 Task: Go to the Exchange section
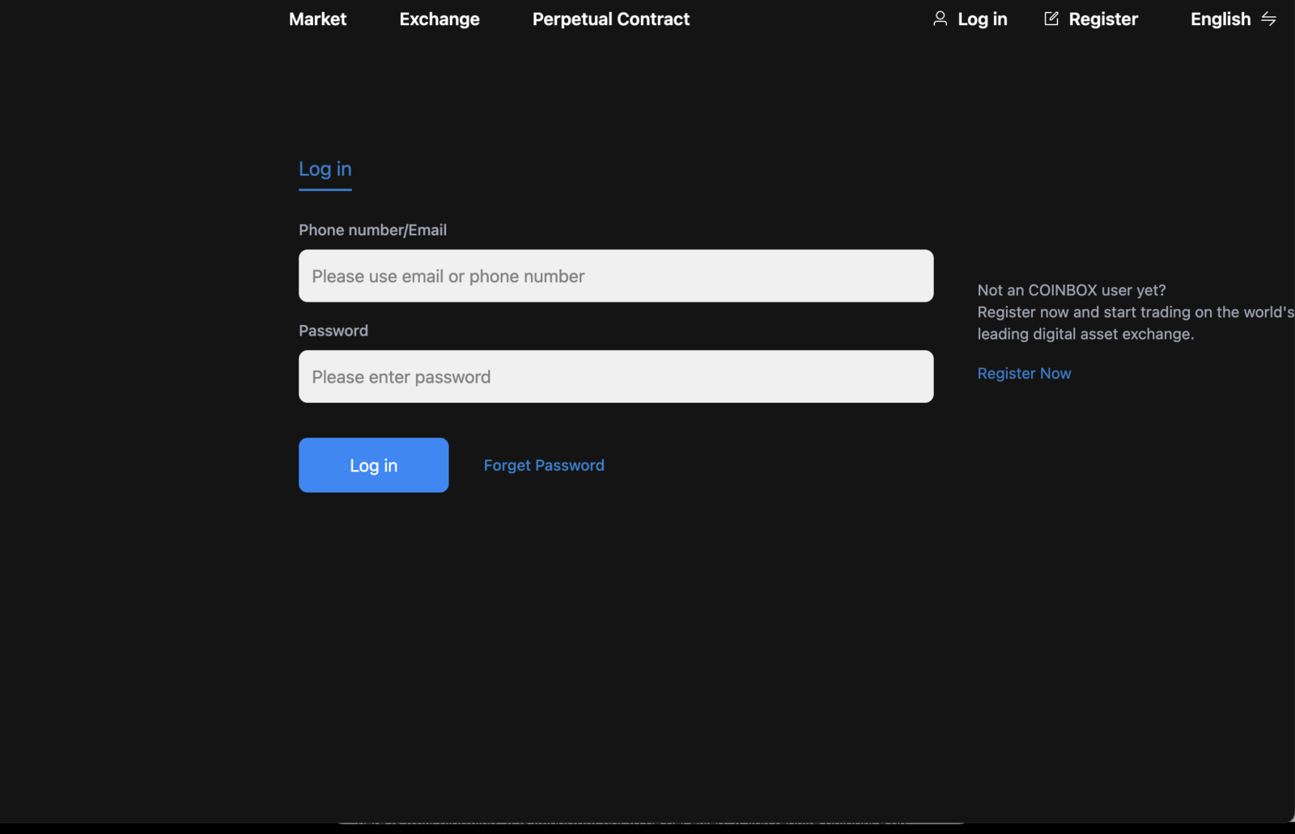tap(439, 19)
